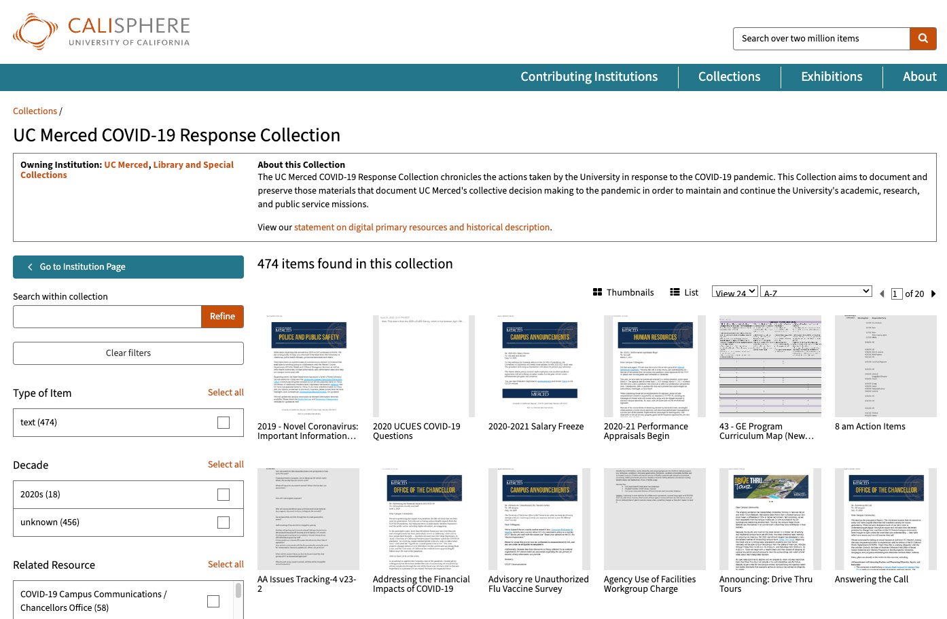Viewport: 947px width, 619px height.
Task: Open AA Issues Tracking-4 v23-2 thumbnail
Action: click(x=308, y=519)
